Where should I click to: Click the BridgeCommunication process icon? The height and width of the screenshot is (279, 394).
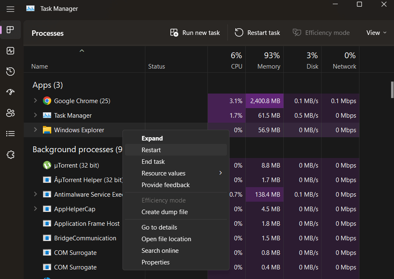(x=47, y=238)
